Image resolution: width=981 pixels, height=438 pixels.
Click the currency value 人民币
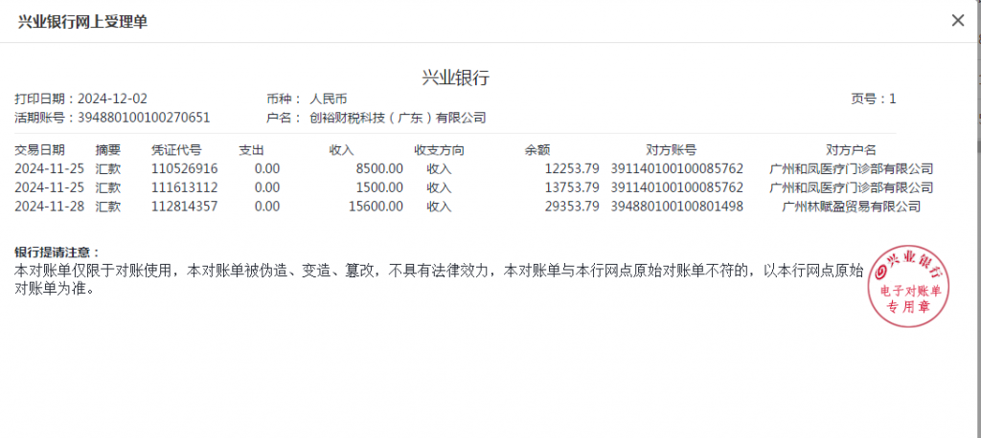(x=329, y=99)
